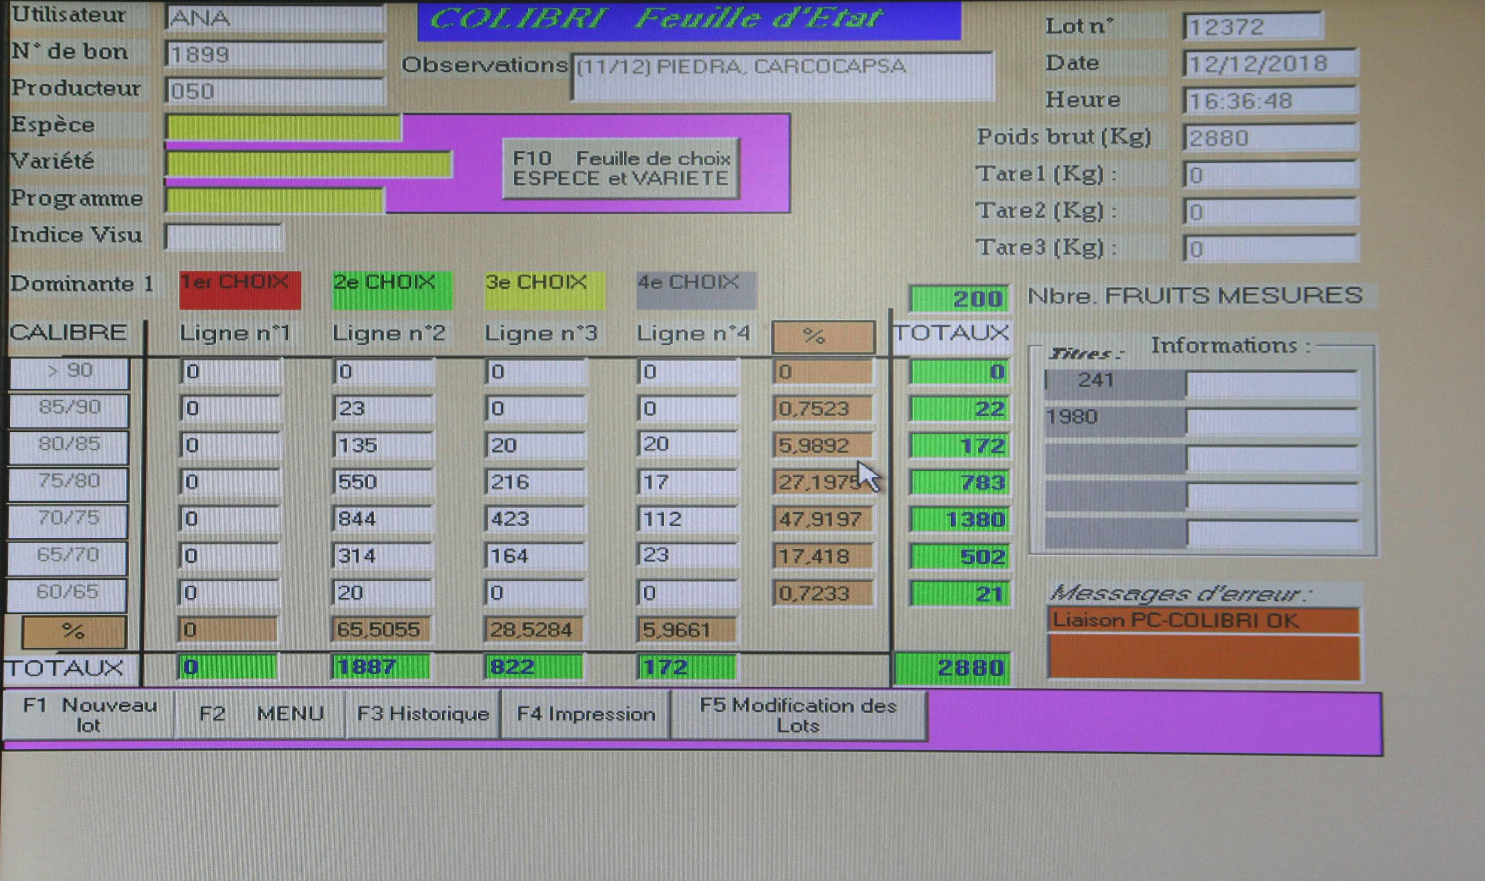Click the 80/85 calibre label
1485x881 pixels.
pos(68,447)
